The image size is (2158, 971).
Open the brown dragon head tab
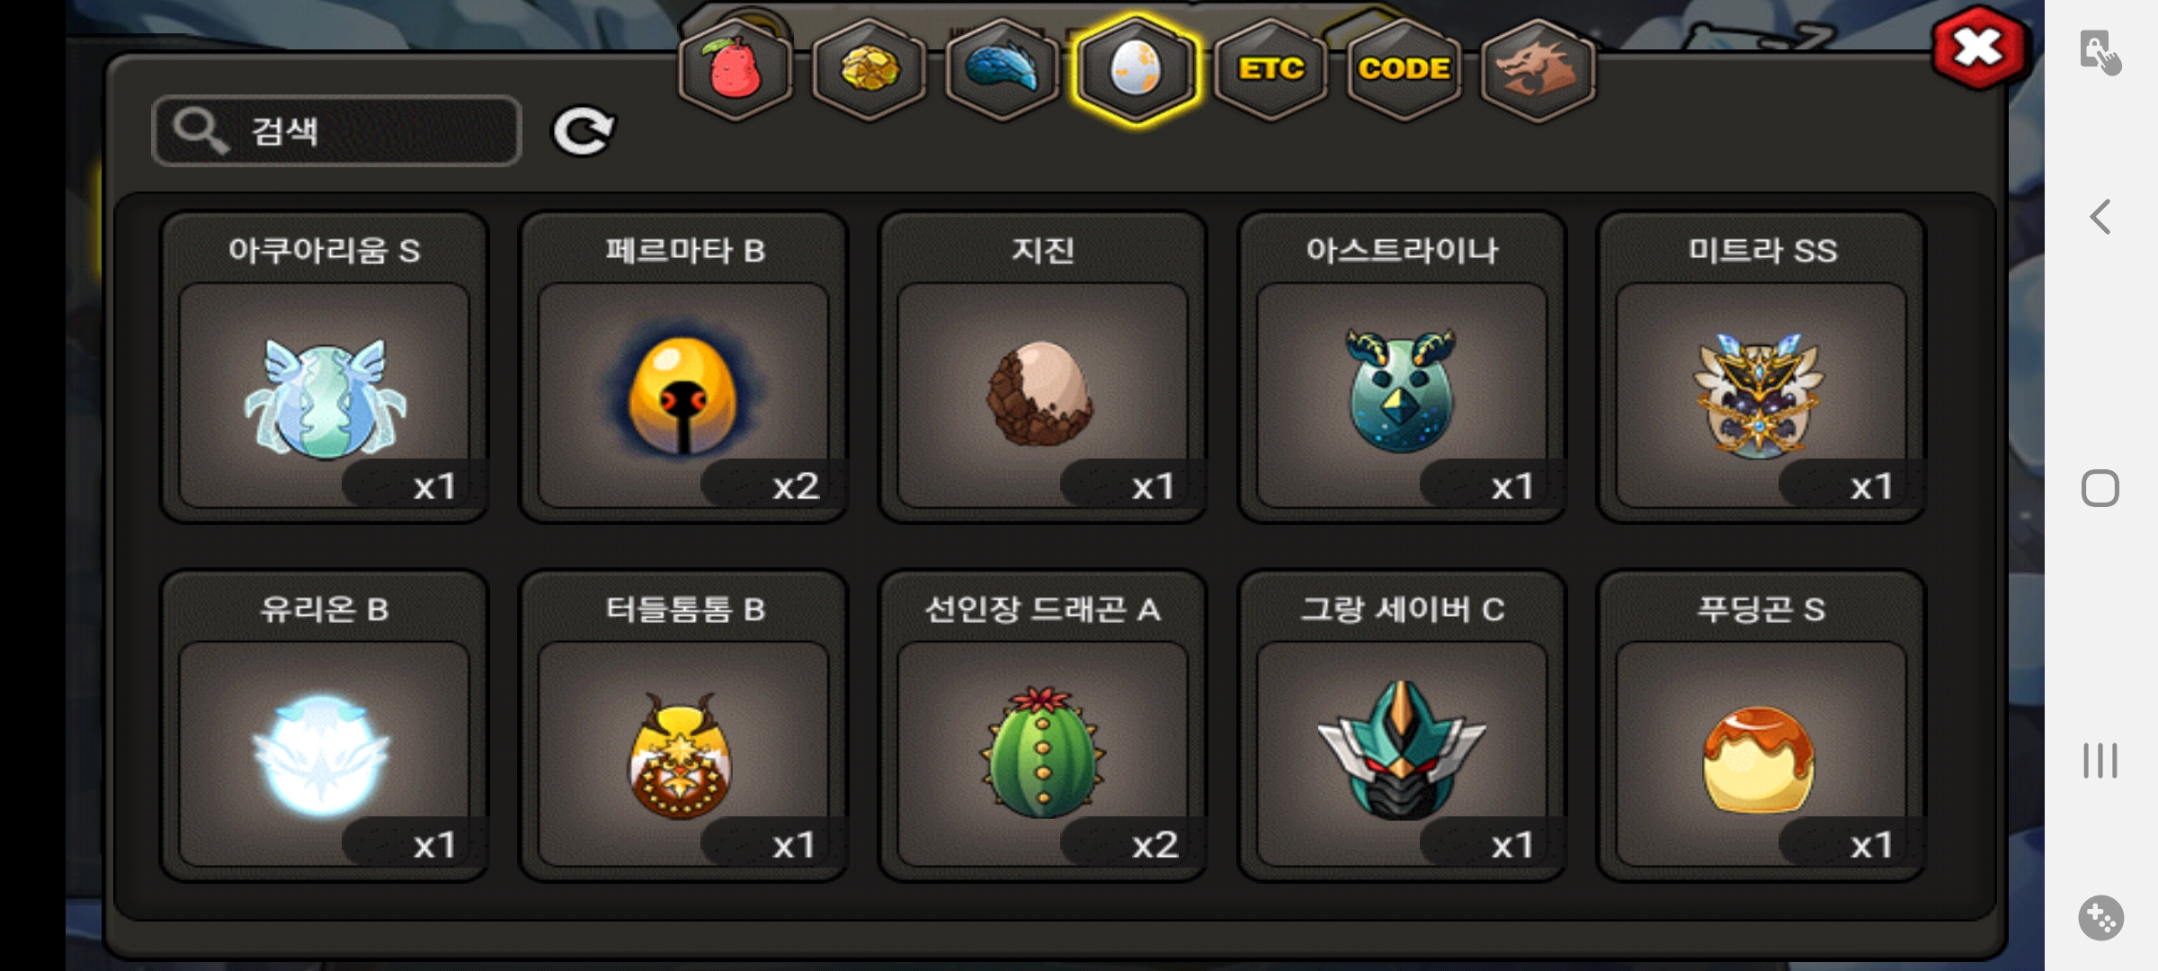[x=1538, y=69]
